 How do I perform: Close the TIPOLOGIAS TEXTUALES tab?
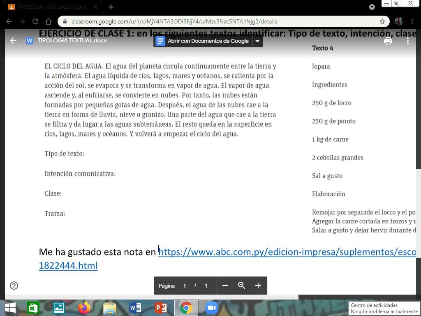tap(95, 7)
